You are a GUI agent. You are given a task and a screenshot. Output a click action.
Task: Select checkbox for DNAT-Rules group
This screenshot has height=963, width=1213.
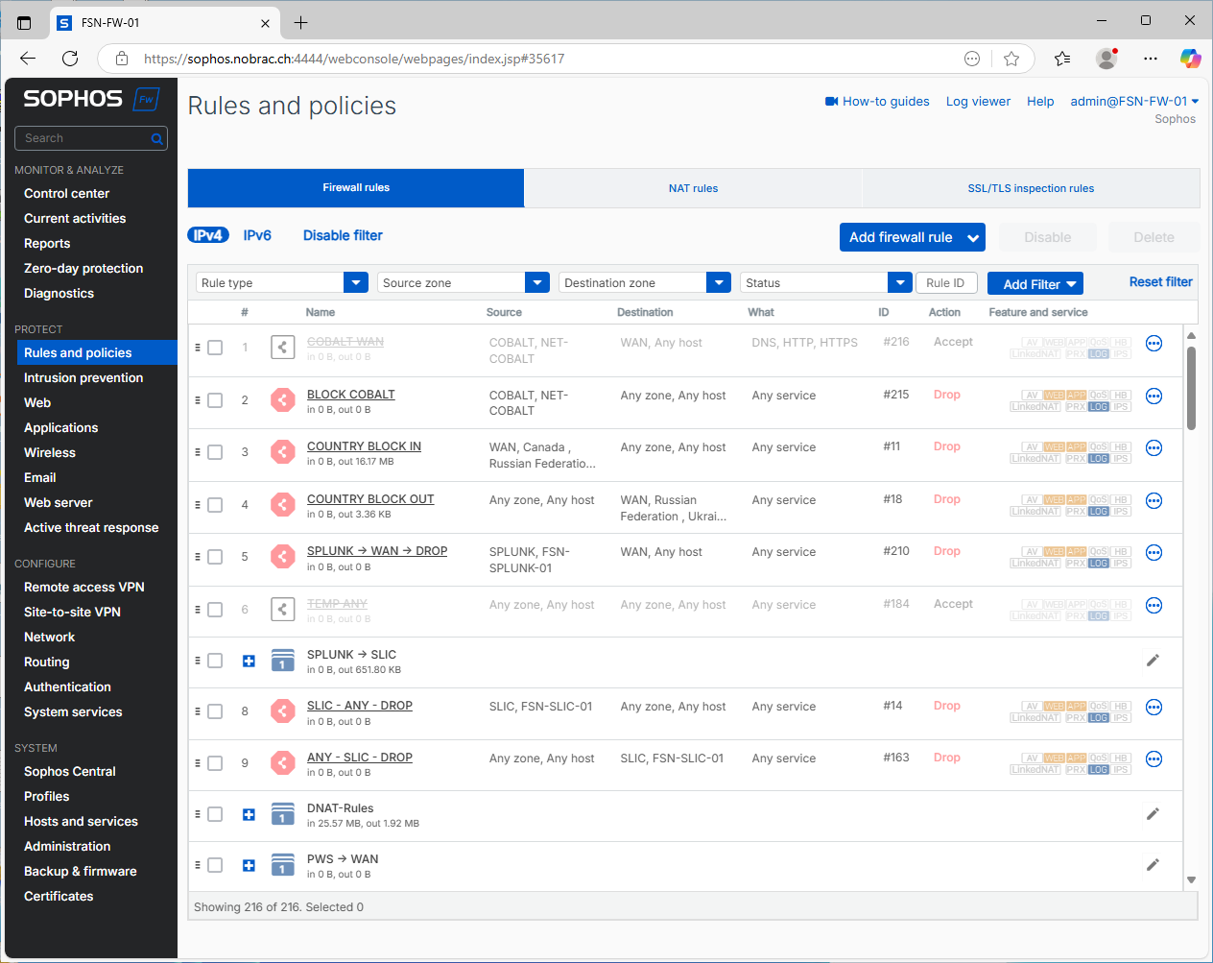tap(215, 814)
